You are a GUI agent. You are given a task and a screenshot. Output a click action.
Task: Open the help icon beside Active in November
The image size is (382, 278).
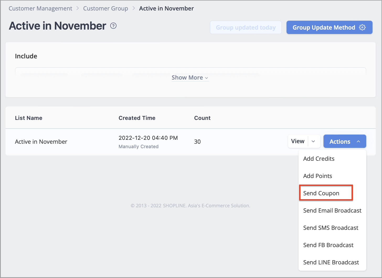113,26
